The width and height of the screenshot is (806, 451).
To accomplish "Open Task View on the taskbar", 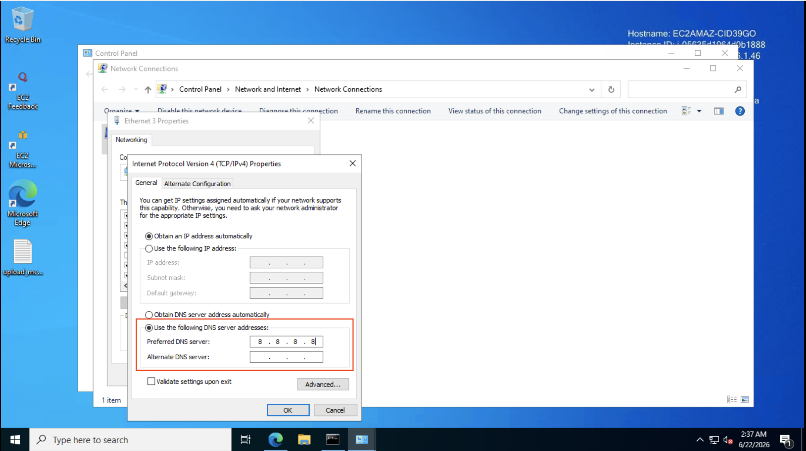I will pos(245,439).
